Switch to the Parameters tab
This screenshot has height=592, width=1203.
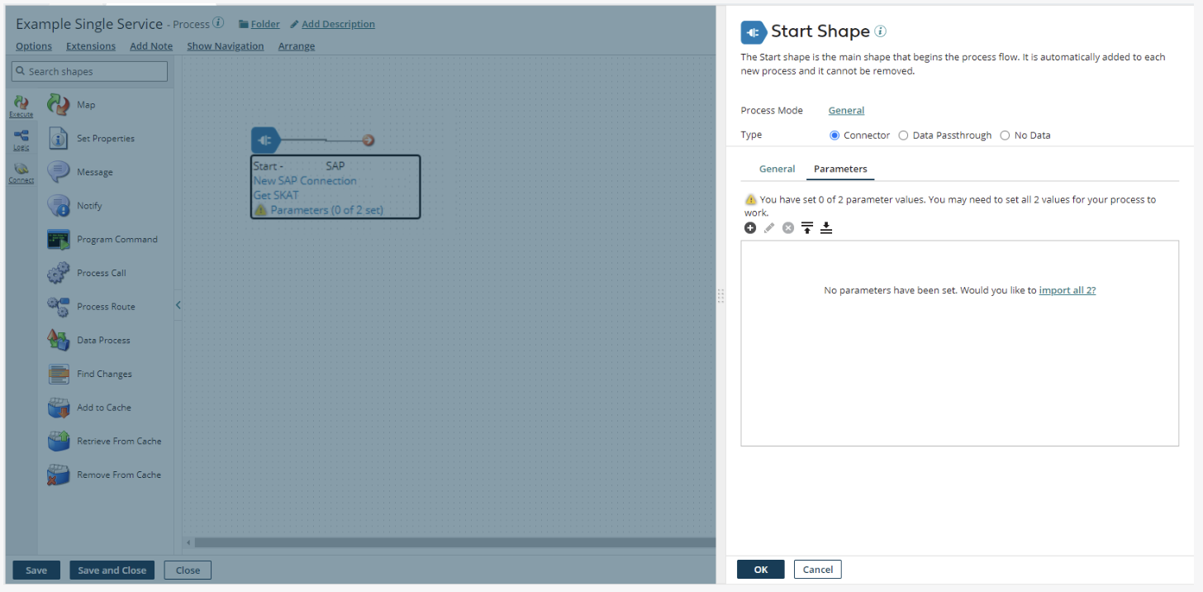pos(840,169)
